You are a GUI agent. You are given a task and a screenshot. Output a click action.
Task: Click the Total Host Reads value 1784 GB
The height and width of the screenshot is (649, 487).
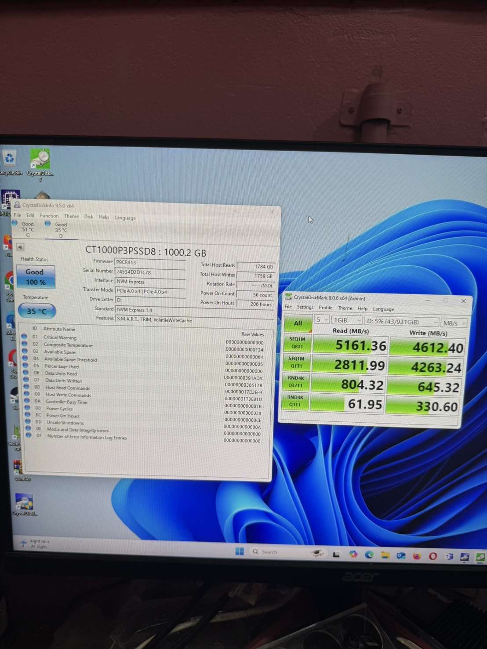pos(255,266)
